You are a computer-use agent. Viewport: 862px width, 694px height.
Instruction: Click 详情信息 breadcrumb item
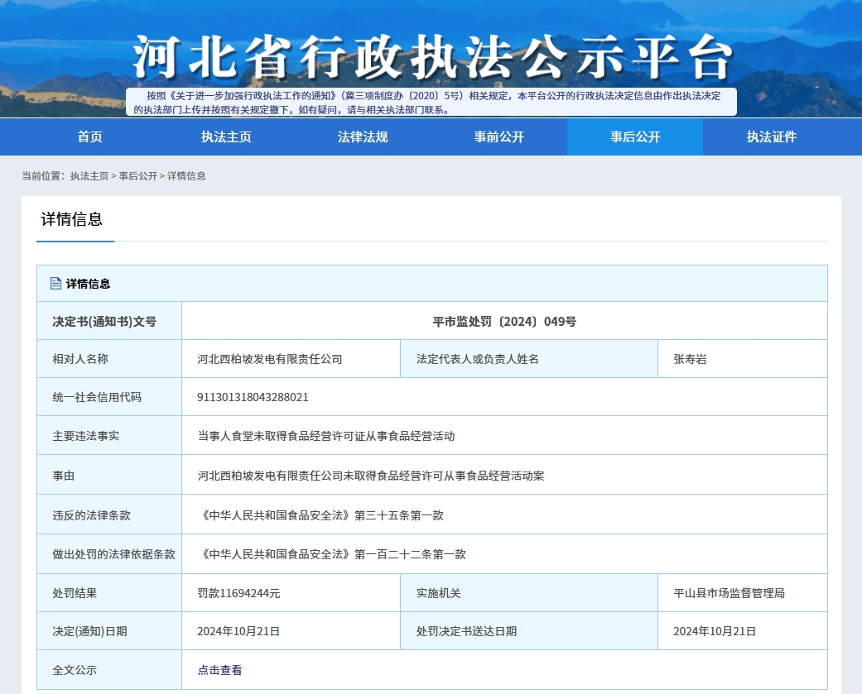(x=186, y=175)
